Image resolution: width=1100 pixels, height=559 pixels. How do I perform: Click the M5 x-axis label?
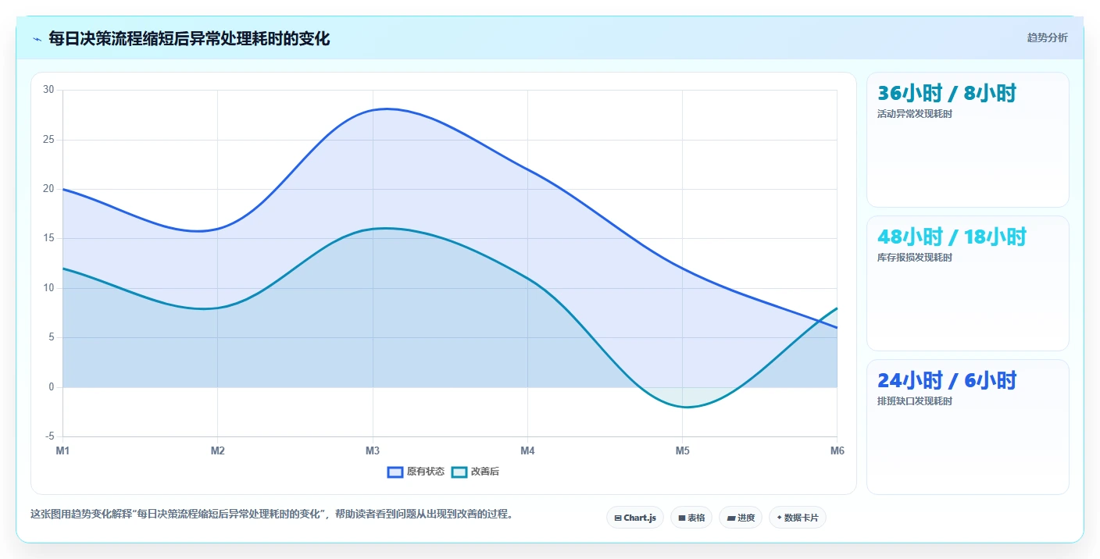[x=682, y=450]
